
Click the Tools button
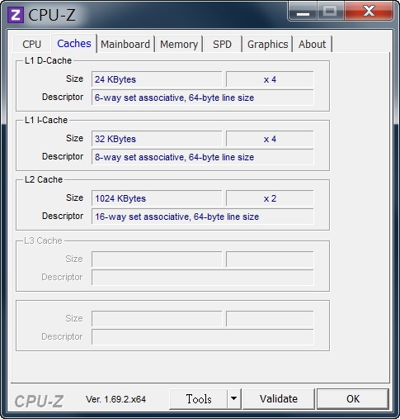click(x=199, y=398)
